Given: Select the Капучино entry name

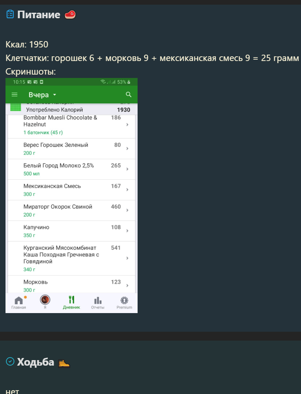Looking at the screenshot, I should (36, 228).
